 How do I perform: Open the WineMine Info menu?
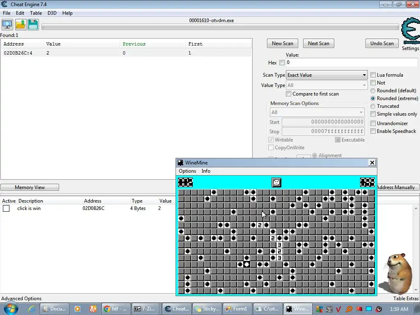point(206,171)
